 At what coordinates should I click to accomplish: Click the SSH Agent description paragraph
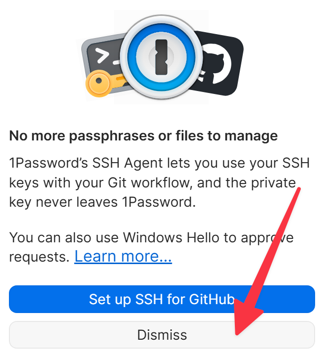click(x=159, y=182)
